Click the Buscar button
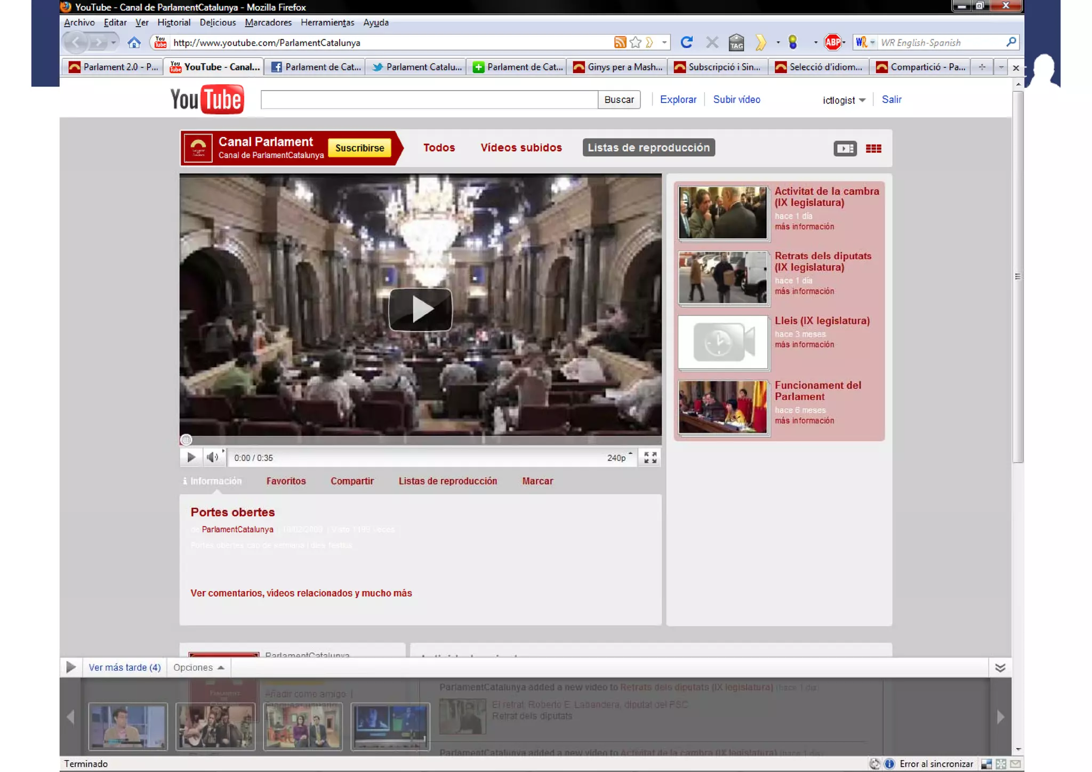Viewport: 1092px width, 772px height. (619, 100)
